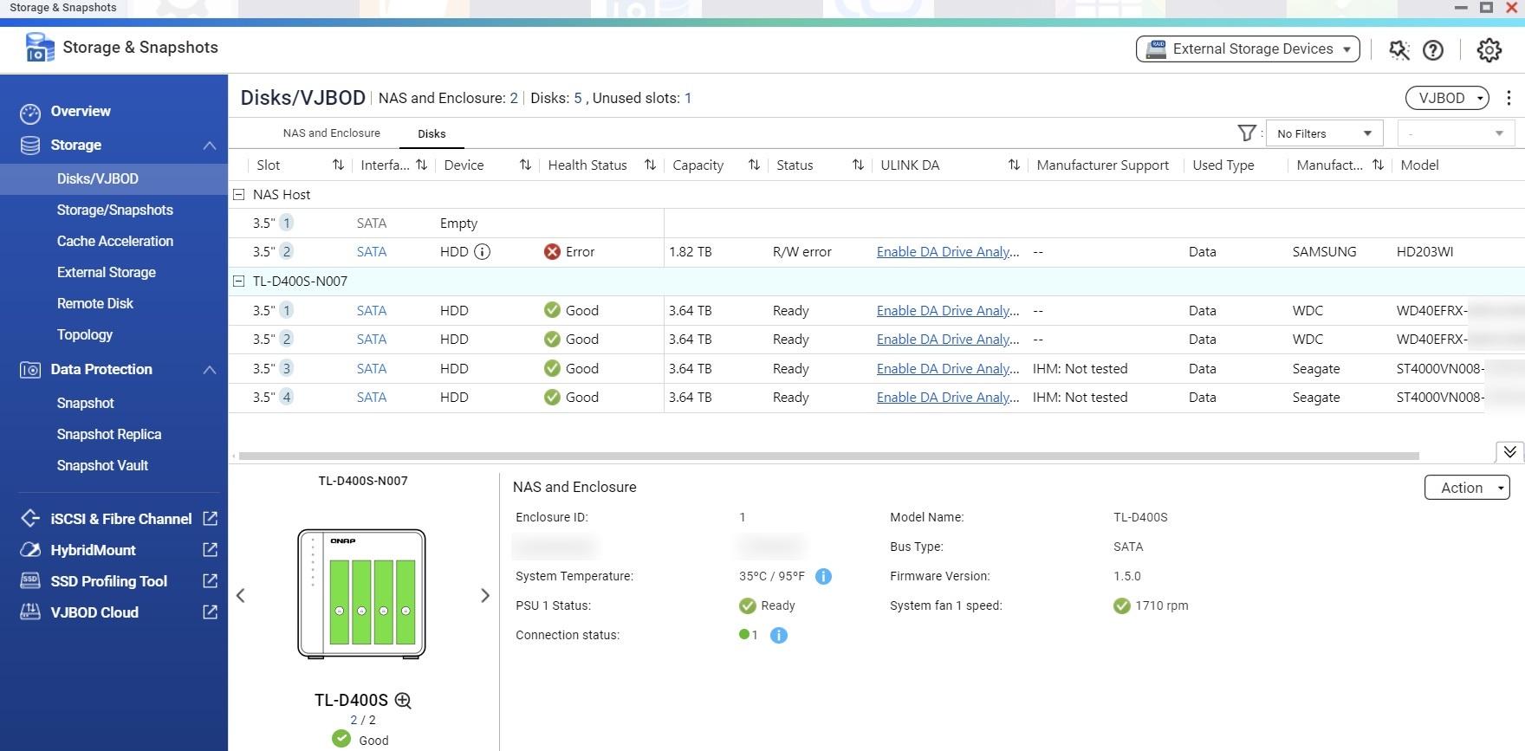The image size is (1525, 751).
Task: Click the connection status info icon
Action: click(778, 635)
